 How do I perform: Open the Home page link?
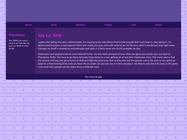28,25
